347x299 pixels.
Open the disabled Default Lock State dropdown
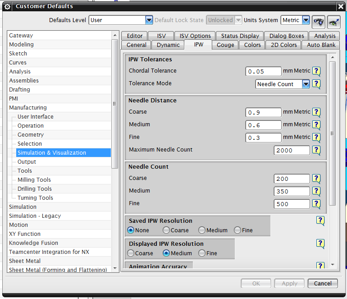coord(238,20)
